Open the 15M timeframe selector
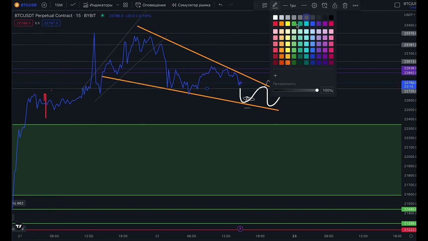Viewport: 428px width, 241px height. [59, 5]
